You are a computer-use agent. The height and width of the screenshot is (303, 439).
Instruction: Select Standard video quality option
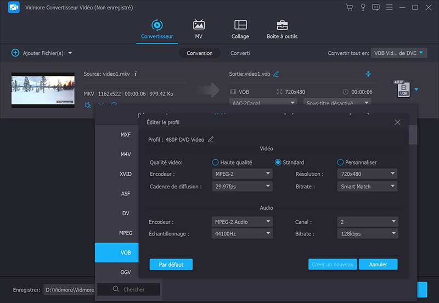278,162
